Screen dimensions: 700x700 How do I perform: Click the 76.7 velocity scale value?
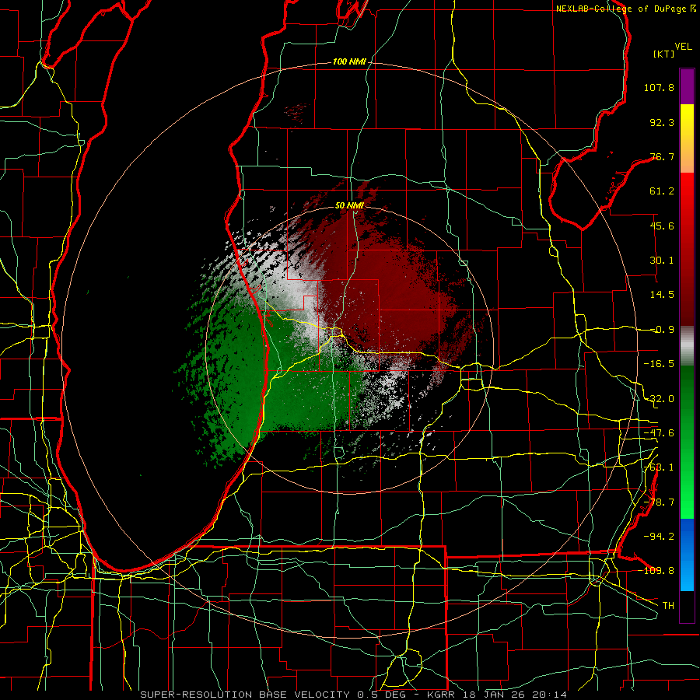(662, 156)
